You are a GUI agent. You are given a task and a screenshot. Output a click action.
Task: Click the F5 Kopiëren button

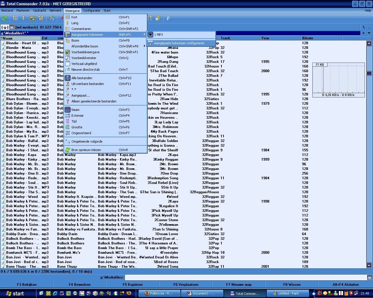click(133, 285)
